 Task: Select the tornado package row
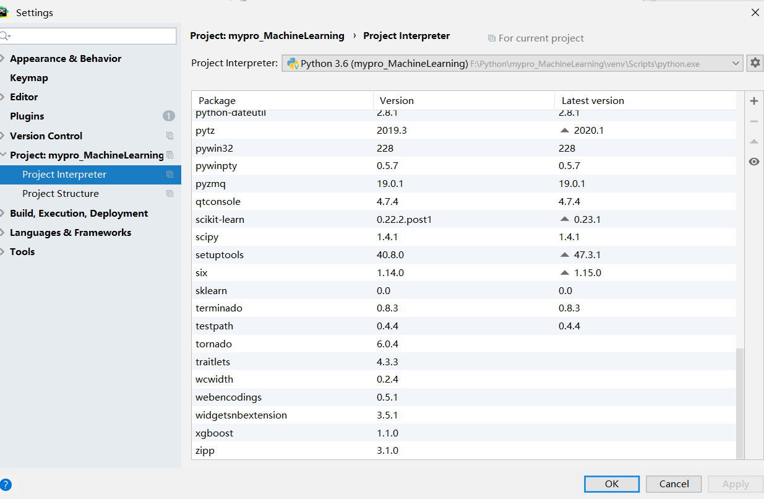[464, 344]
